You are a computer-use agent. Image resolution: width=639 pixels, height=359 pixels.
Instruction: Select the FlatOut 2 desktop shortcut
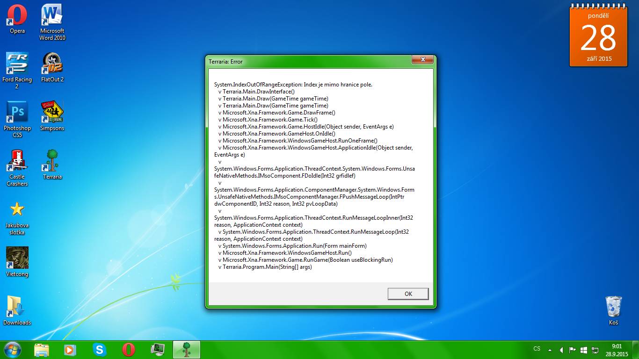click(52, 67)
